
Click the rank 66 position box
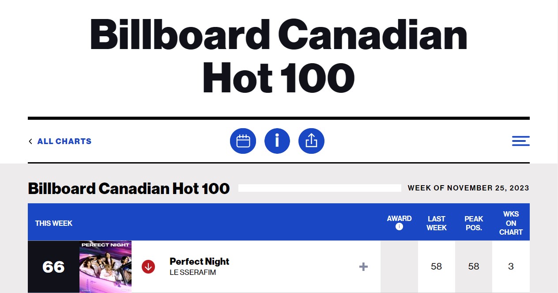(53, 266)
